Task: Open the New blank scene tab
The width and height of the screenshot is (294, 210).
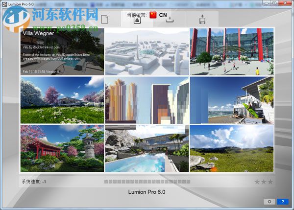Action: (x=104, y=19)
